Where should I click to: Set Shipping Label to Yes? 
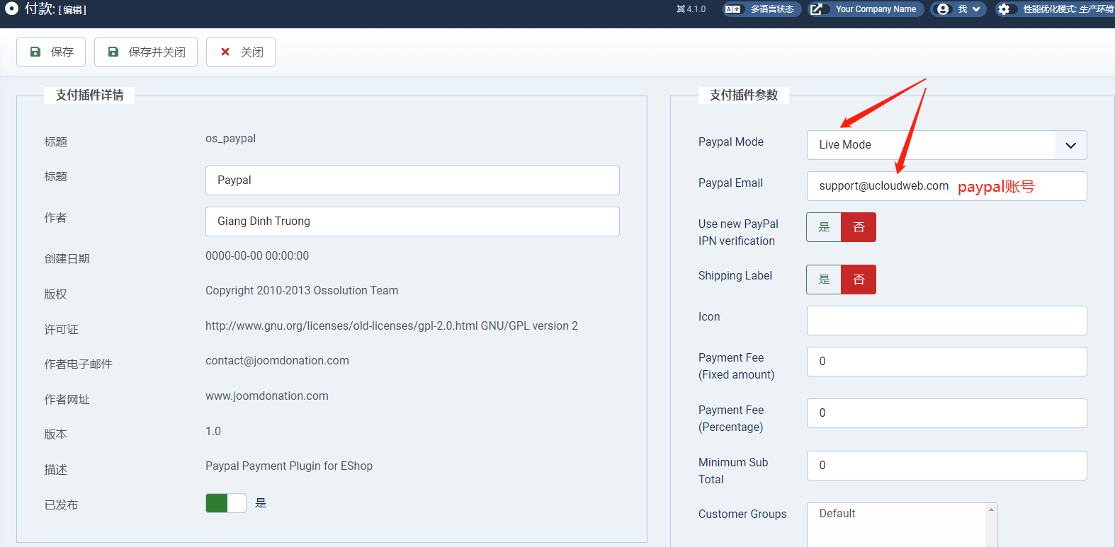pyautogui.click(x=824, y=280)
